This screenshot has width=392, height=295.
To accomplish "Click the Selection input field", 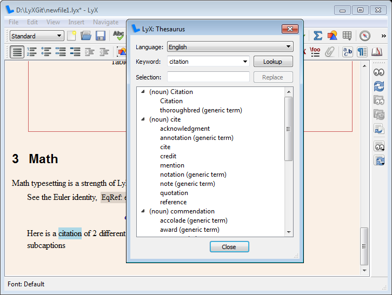I will (x=208, y=77).
